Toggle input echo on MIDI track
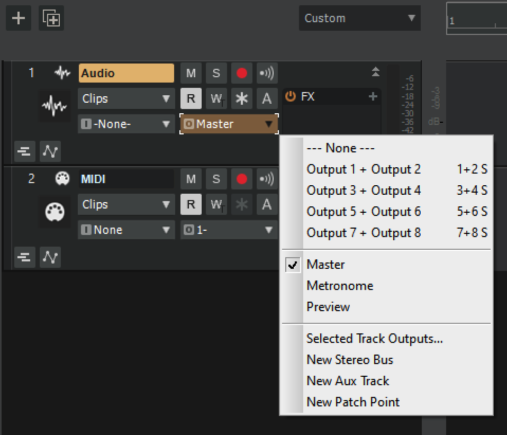This screenshot has width=507, height=435. point(267,179)
